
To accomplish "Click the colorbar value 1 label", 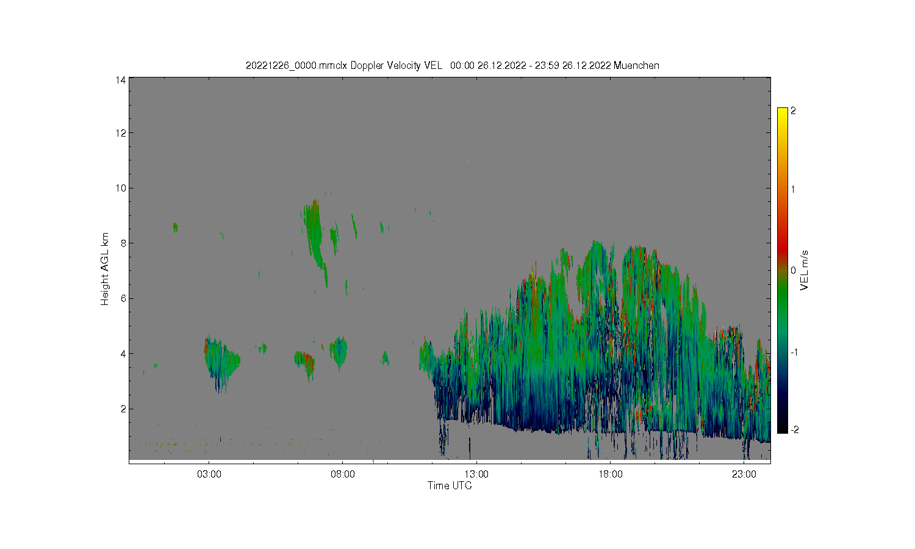I will 793,189.
